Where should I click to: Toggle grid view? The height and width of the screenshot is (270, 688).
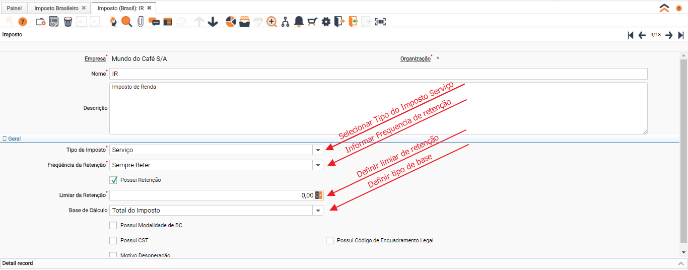[x=168, y=22]
